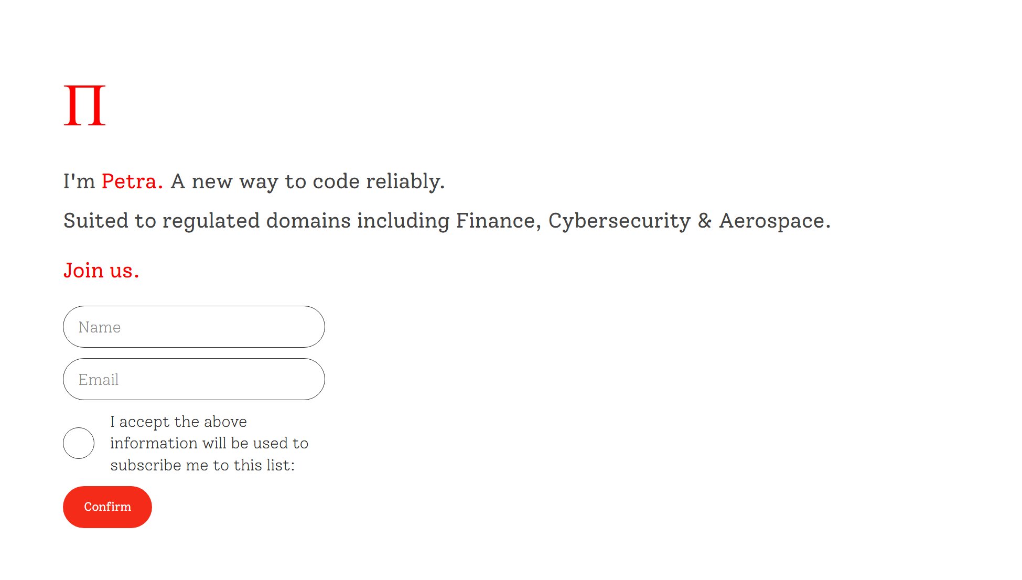Click the word "reliably" in the tagline
This screenshot has height=580, width=1022.
coord(404,181)
